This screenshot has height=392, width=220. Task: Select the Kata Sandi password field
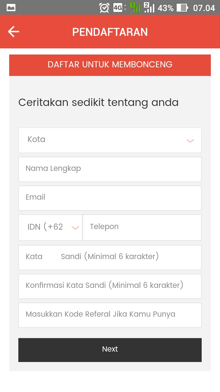[x=110, y=257]
